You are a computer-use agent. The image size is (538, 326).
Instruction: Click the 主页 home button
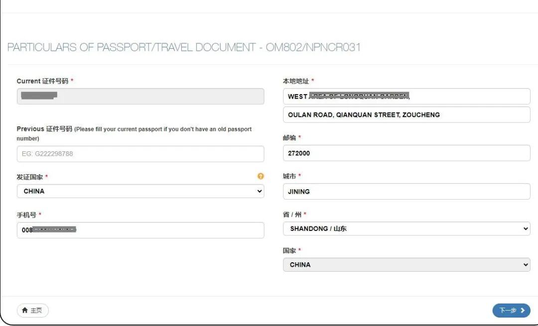[32, 310]
